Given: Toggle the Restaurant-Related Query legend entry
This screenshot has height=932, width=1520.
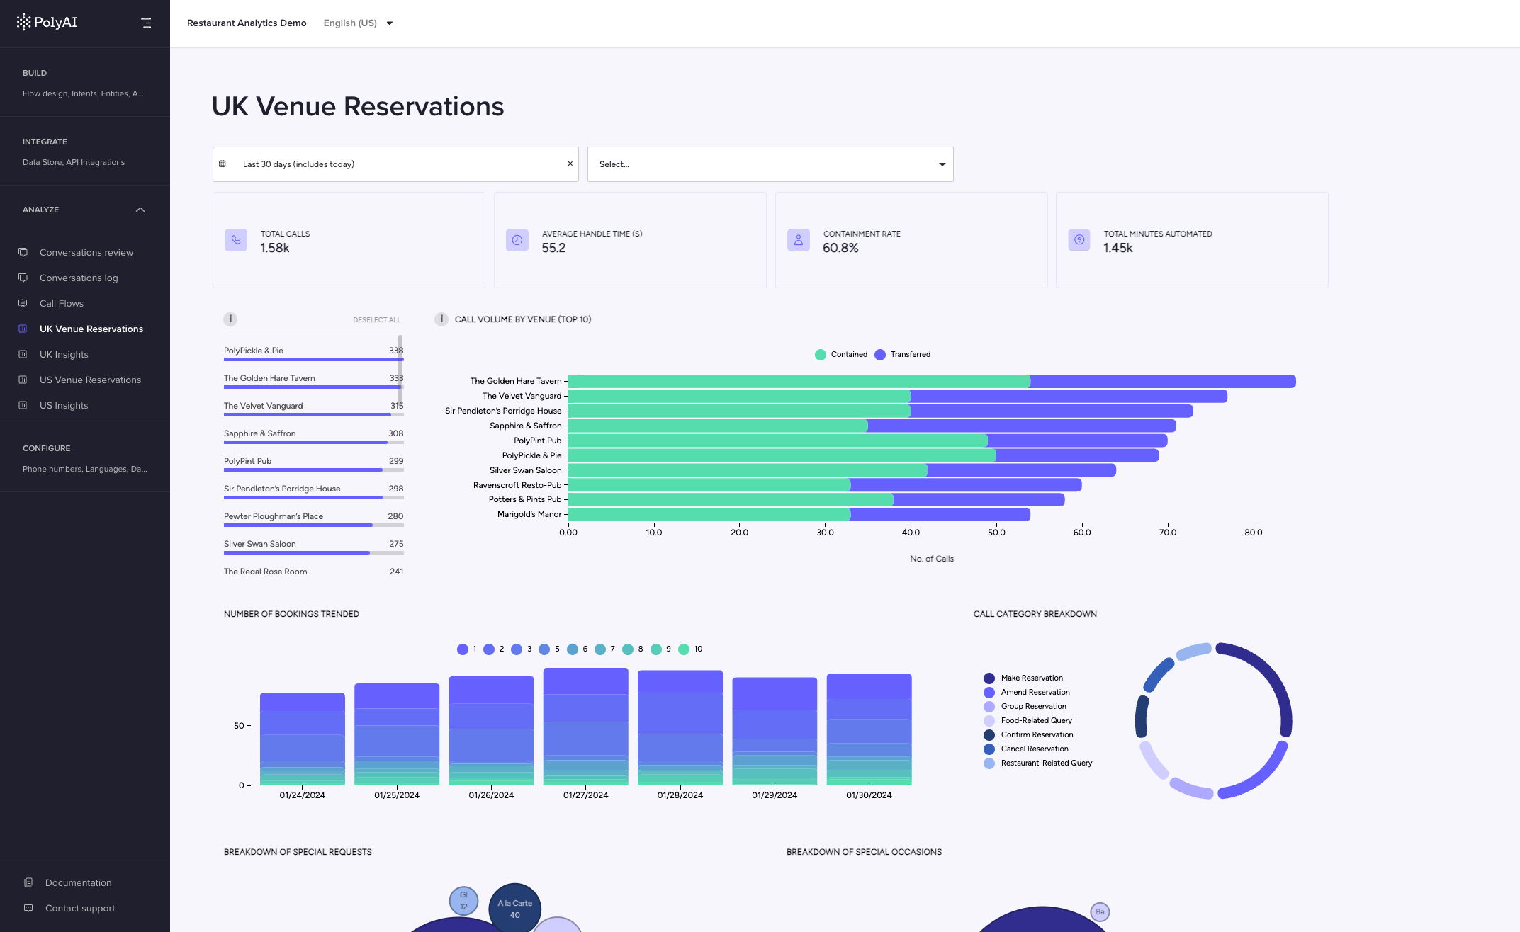Looking at the screenshot, I should (x=1038, y=763).
